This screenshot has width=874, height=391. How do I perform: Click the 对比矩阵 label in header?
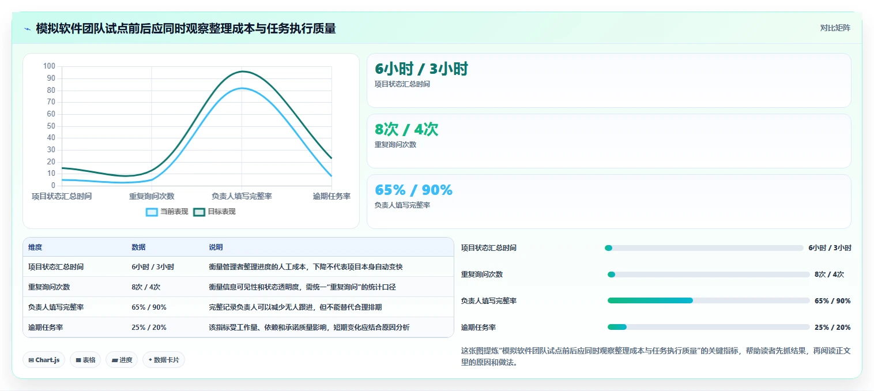tap(835, 28)
